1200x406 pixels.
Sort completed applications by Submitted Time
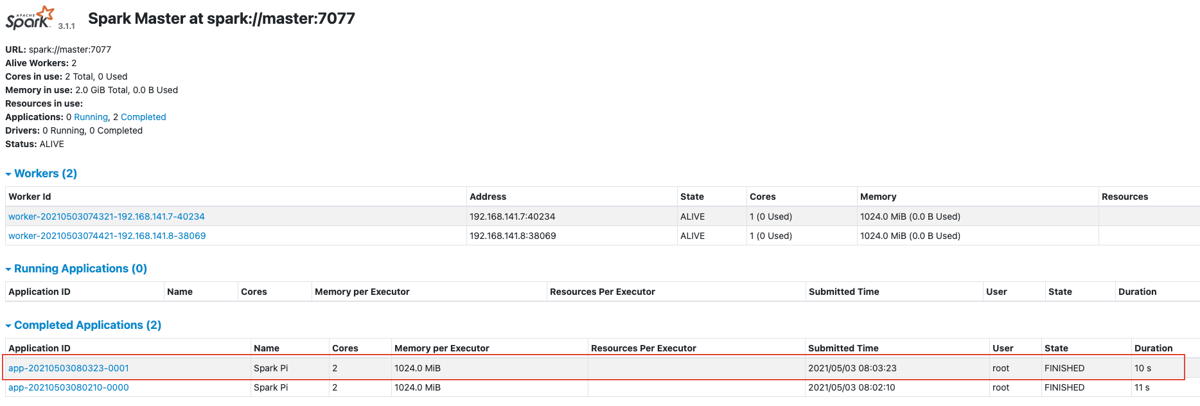point(843,348)
